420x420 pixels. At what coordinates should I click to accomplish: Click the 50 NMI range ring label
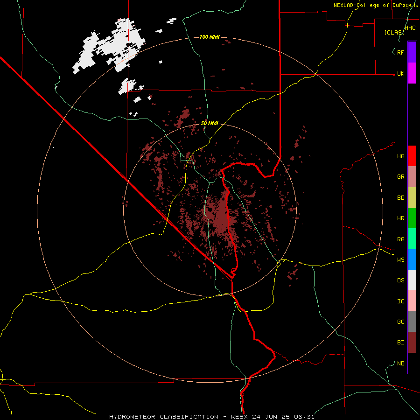coord(210,124)
